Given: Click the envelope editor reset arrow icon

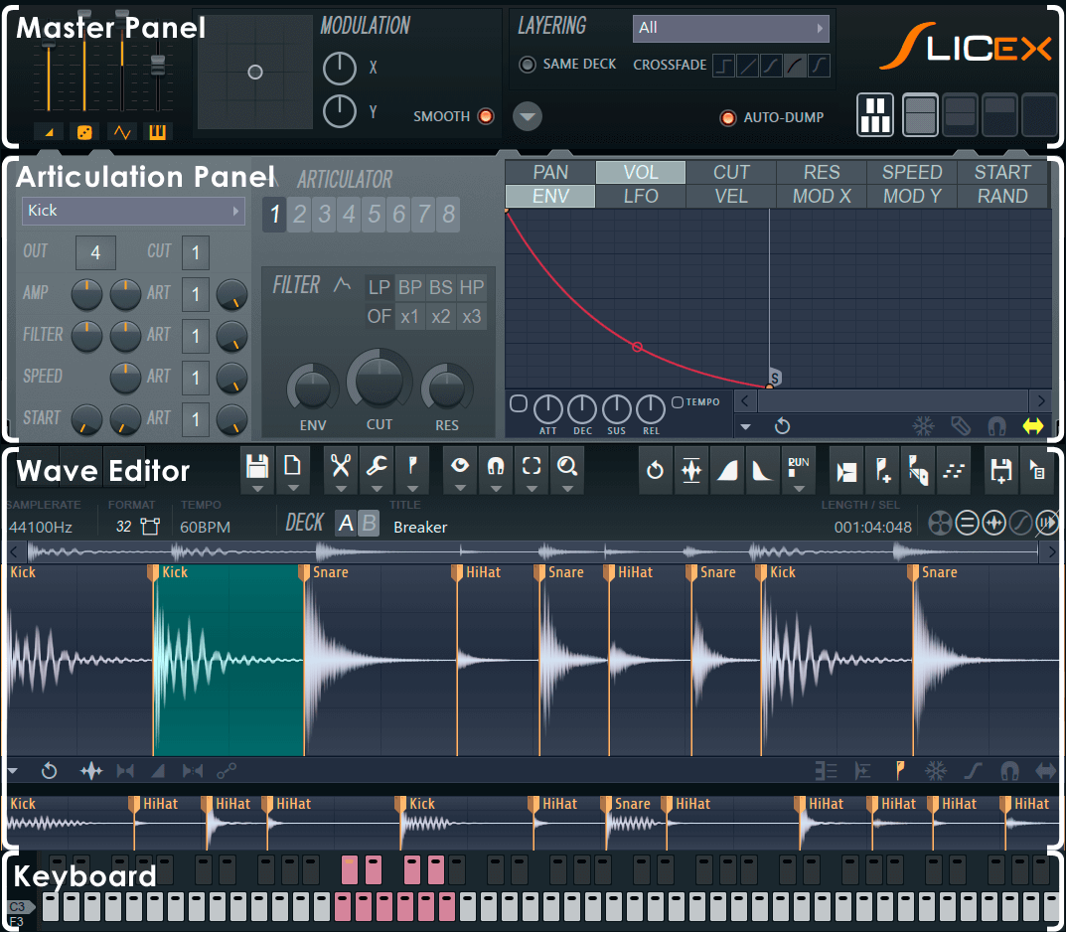Looking at the screenshot, I should coord(783,426).
